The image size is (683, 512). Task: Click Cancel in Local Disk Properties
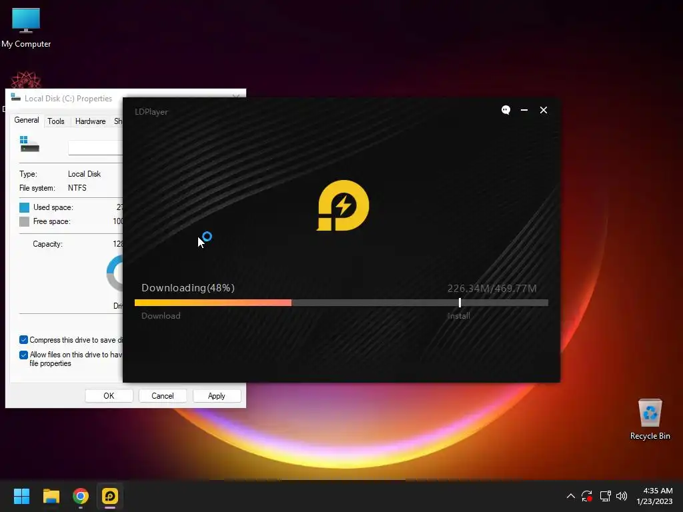163,396
